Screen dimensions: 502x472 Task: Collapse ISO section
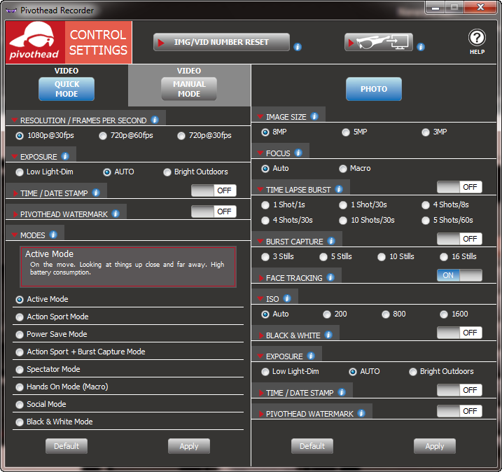click(x=260, y=299)
